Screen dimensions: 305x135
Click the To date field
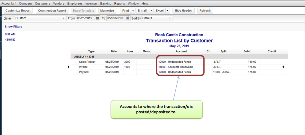(116, 18)
